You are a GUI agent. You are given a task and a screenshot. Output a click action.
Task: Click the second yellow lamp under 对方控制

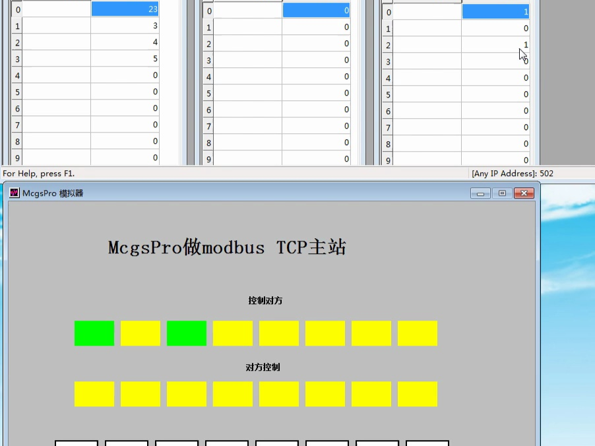click(141, 394)
